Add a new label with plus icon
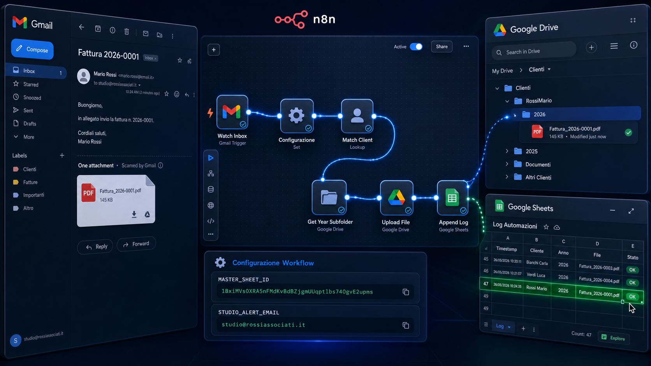The image size is (651, 366). (62, 156)
